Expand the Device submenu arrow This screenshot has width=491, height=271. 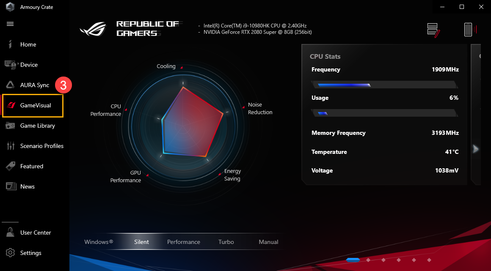click(18, 64)
